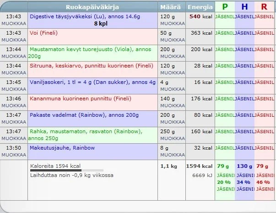276x213 pixels.
Task: Click MUOKKAA under the 250 g amount
Action: 172,138
